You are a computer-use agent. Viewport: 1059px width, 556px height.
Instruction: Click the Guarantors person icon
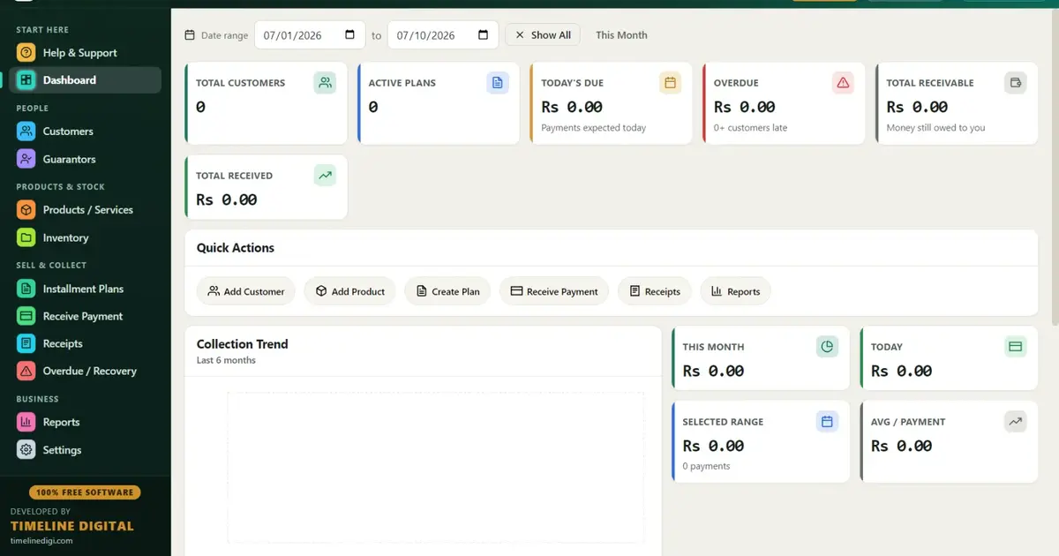(x=26, y=160)
